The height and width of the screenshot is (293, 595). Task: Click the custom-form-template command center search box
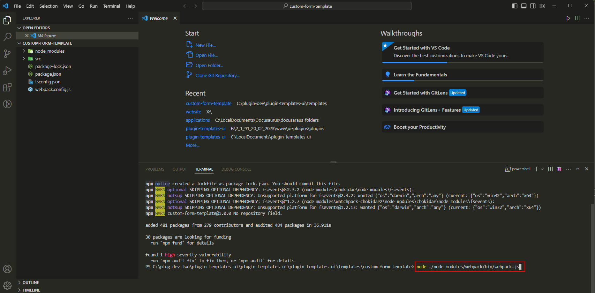307,6
